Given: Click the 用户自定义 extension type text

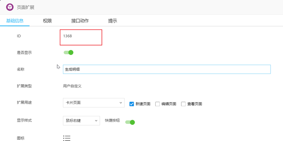Looking at the screenshot, I should click(72, 86).
